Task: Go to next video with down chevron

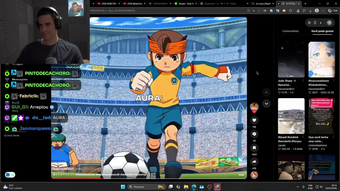Action: point(266,104)
